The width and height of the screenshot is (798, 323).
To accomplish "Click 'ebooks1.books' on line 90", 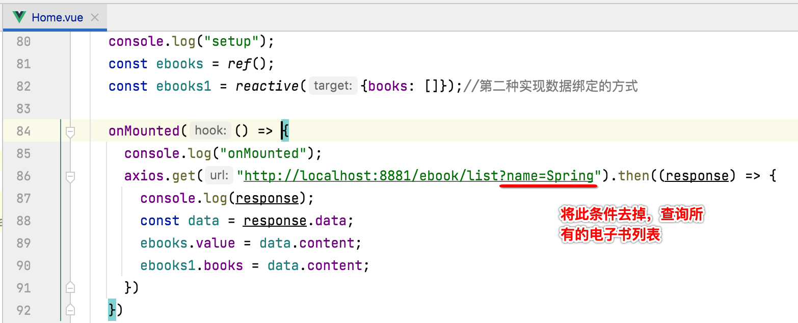I will pos(192,265).
